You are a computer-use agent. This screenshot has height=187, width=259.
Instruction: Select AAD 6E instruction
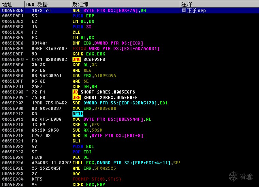pos(81,81)
